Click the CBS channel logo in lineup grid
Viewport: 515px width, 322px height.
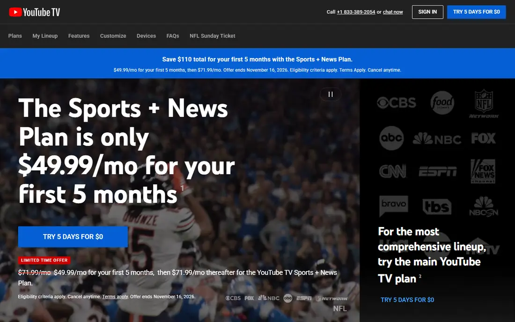click(x=397, y=103)
